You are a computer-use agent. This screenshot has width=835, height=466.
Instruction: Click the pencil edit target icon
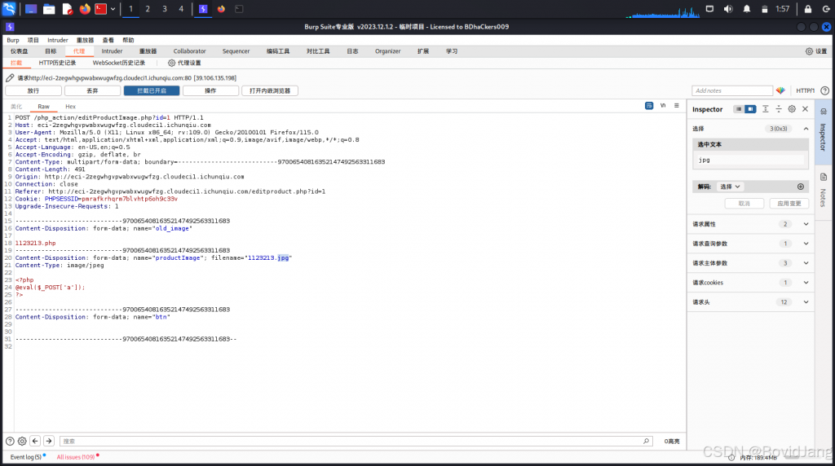click(10, 77)
